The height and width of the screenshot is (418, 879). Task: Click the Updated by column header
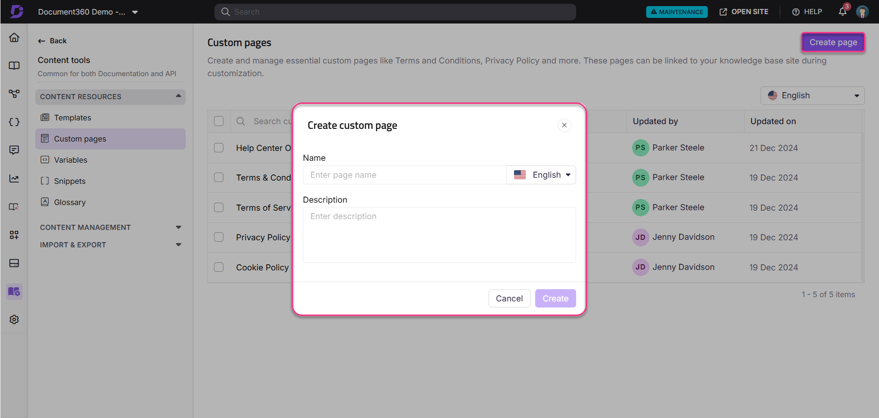[x=655, y=121]
